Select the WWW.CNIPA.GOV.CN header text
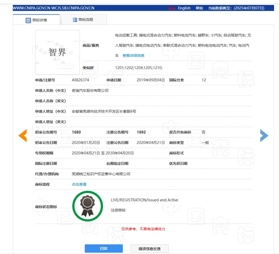 (31, 8)
